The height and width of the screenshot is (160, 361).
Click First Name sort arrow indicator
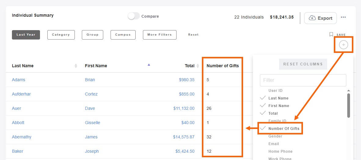click(149, 64)
